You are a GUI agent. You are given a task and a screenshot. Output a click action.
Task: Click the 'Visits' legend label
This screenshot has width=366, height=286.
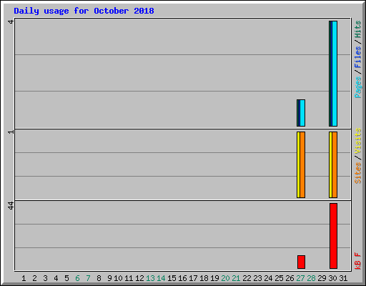click(x=358, y=141)
